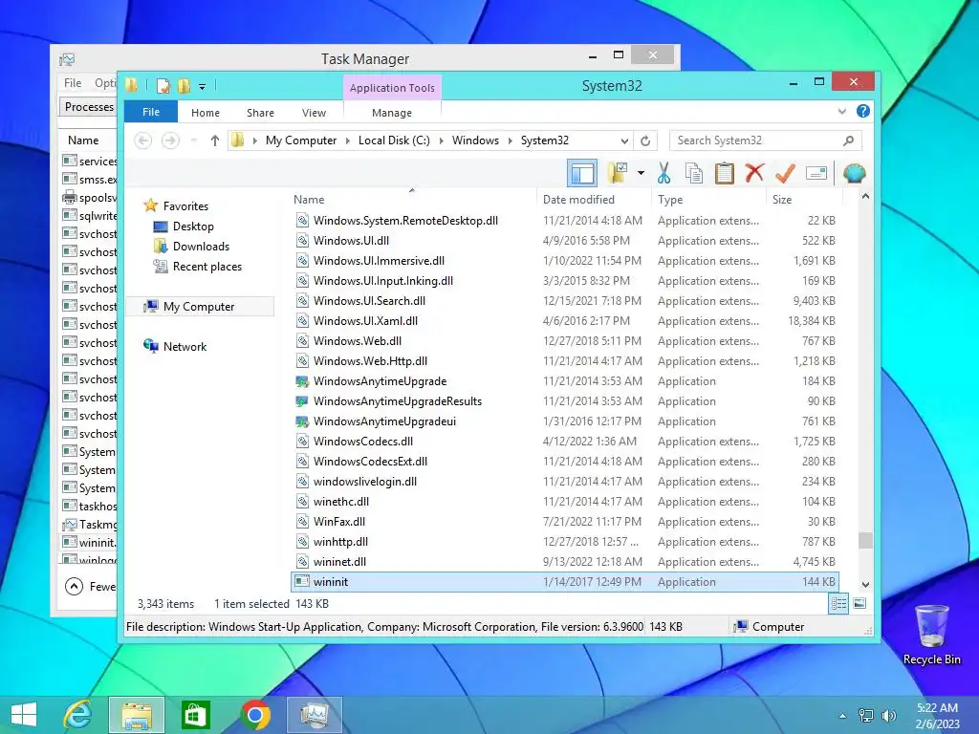Click the Back navigation arrow
The width and height of the screenshot is (979, 734).
[143, 140]
